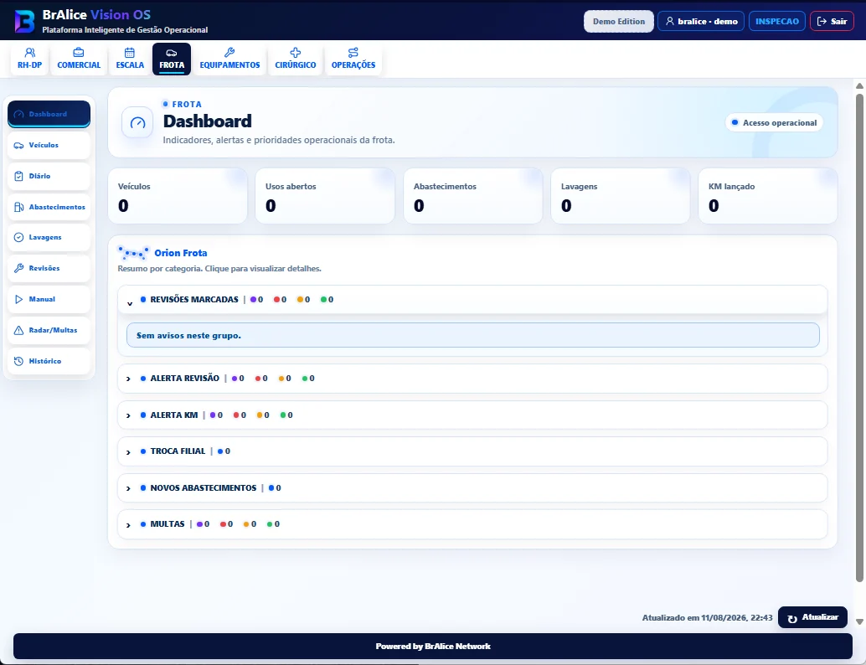Select the Equipamentos tab
The height and width of the screenshot is (665, 866).
pyautogui.click(x=229, y=59)
